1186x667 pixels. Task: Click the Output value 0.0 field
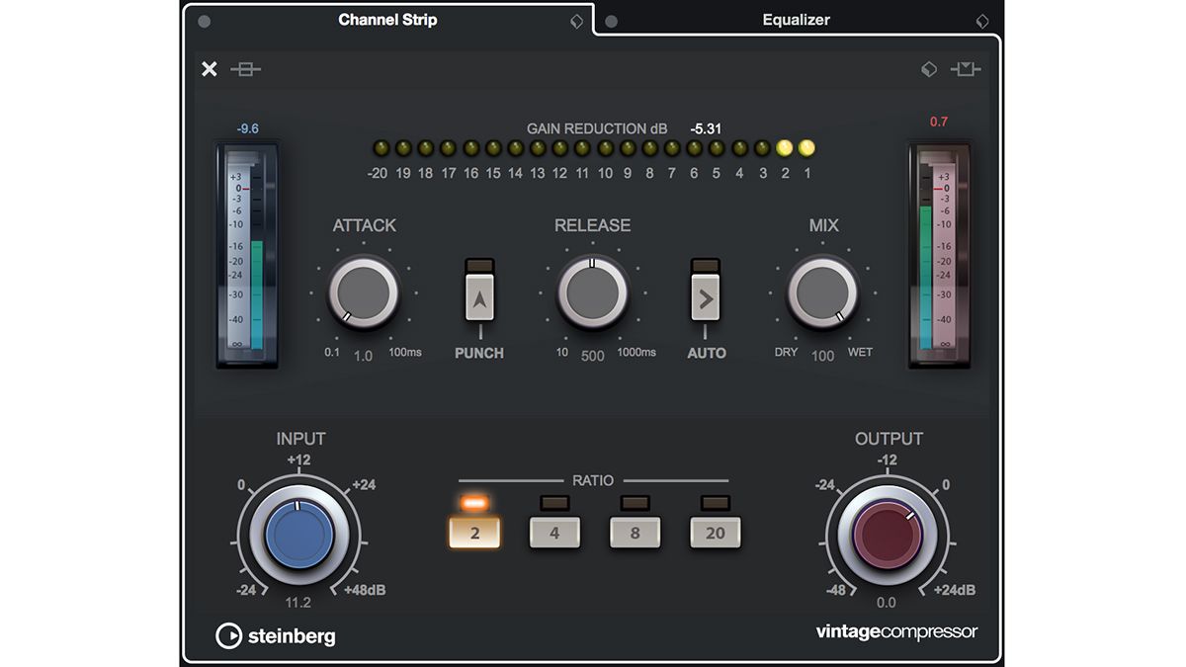(886, 602)
